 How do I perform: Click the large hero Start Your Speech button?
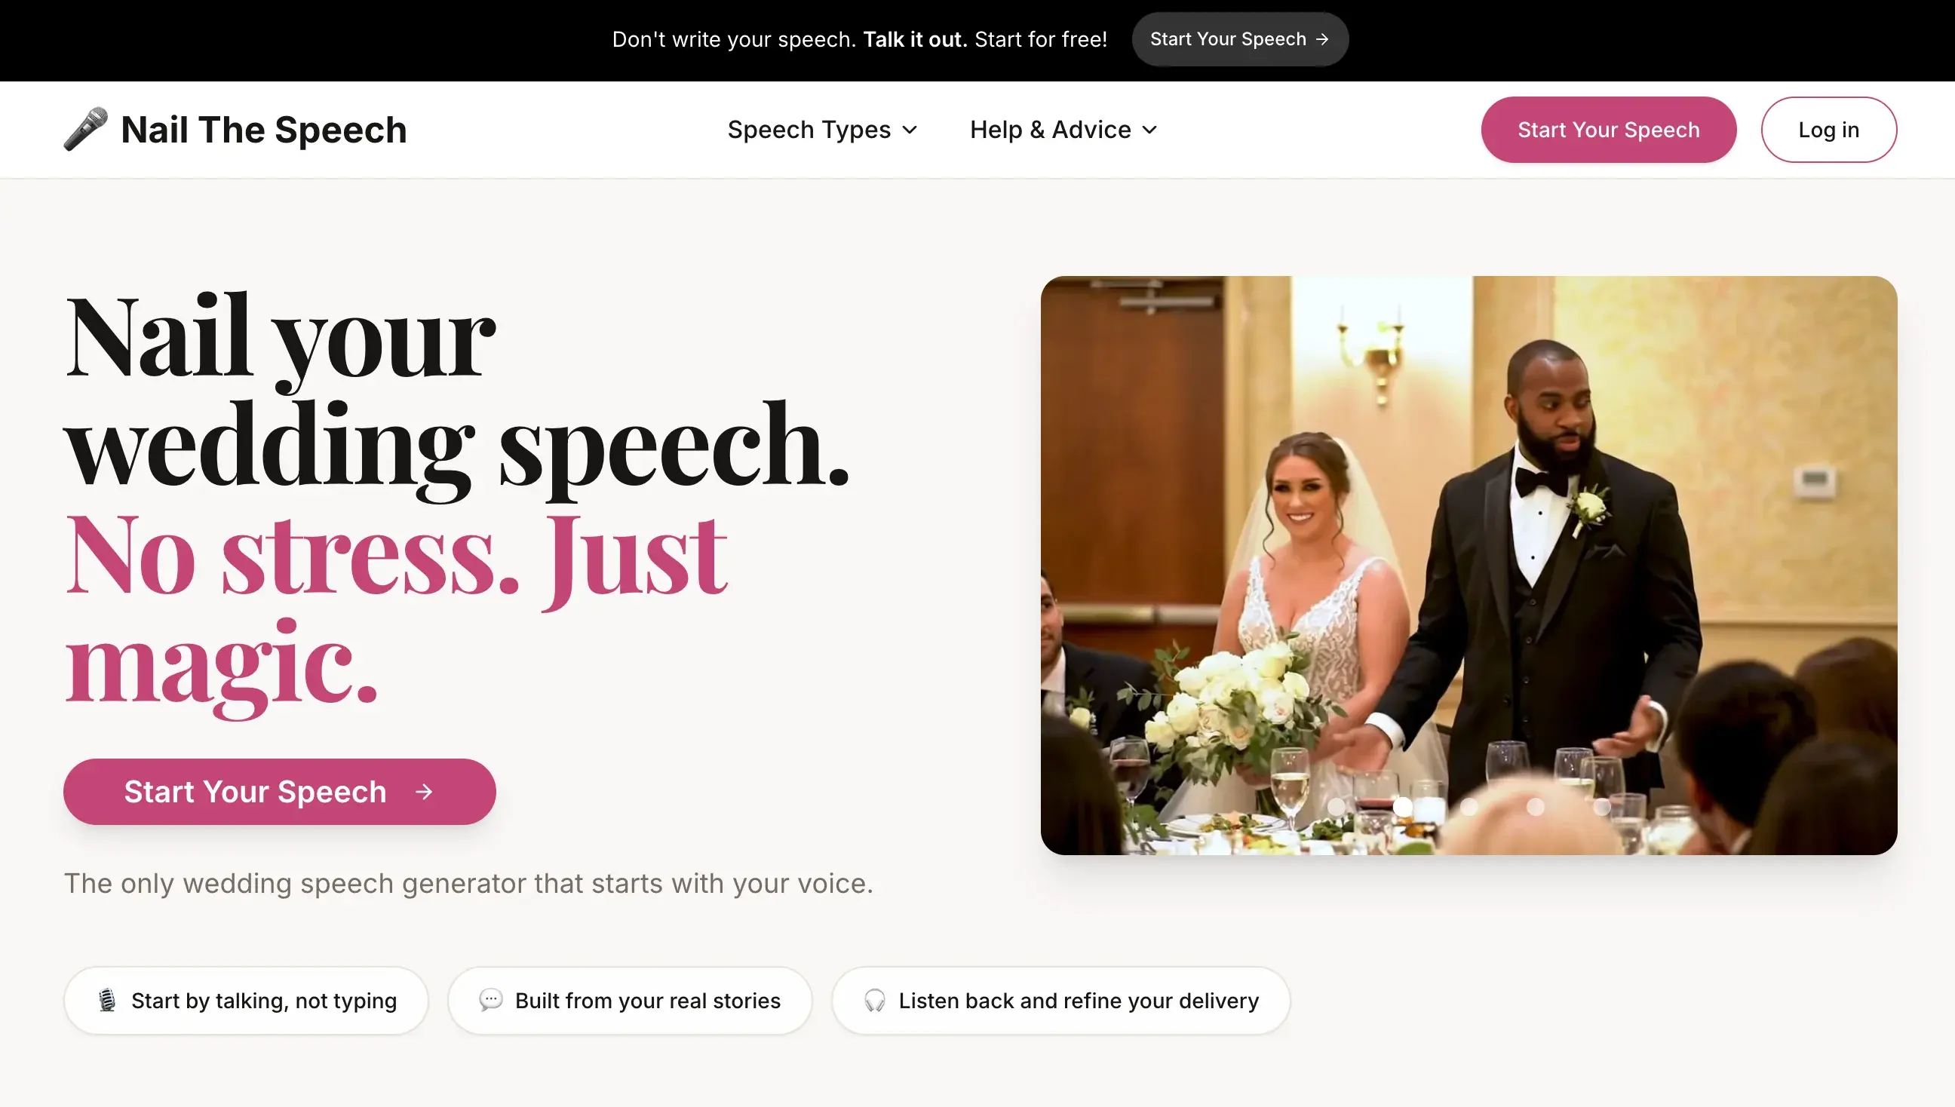coord(280,792)
